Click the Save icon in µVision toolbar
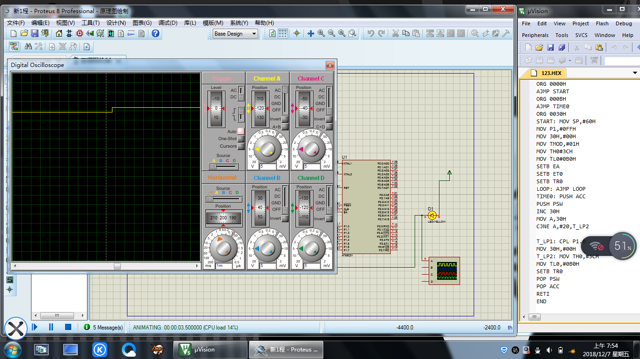The image size is (640, 359). coord(551,47)
